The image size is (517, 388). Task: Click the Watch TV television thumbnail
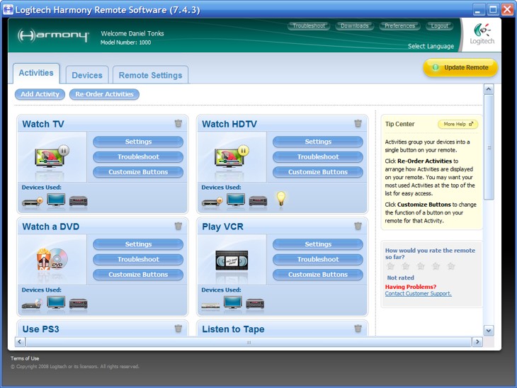pyautogui.click(x=52, y=157)
